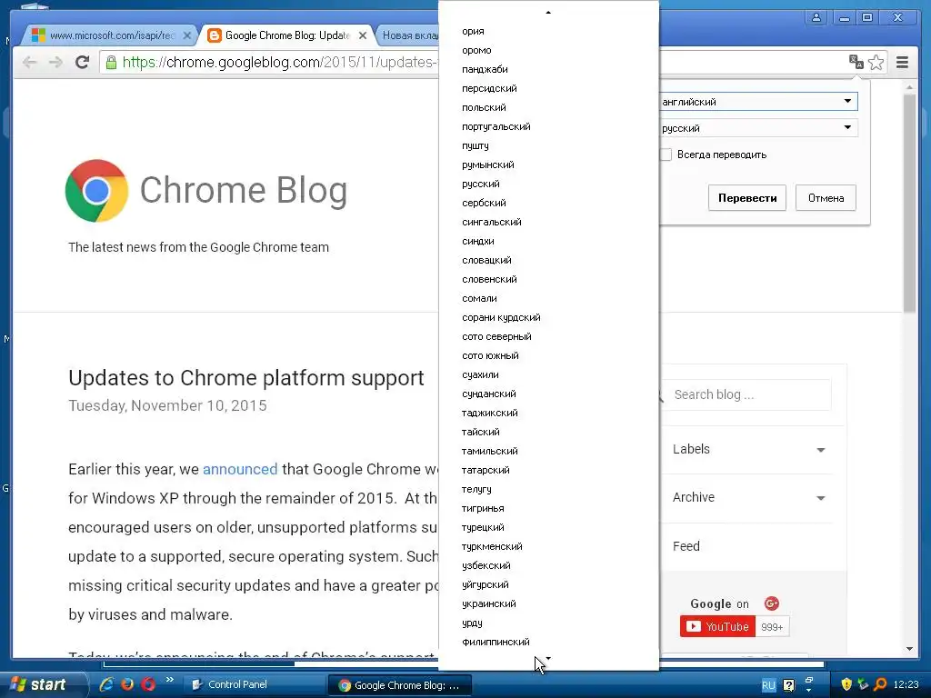The width and height of the screenshot is (931, 698).
Task: Click the help question-mark tray icon
Action: pyautogui.click(x=788, y=685)
